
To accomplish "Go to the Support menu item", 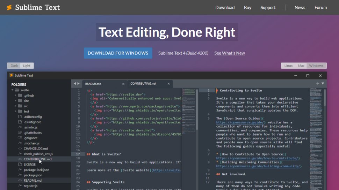I will [x=268, y=8].
